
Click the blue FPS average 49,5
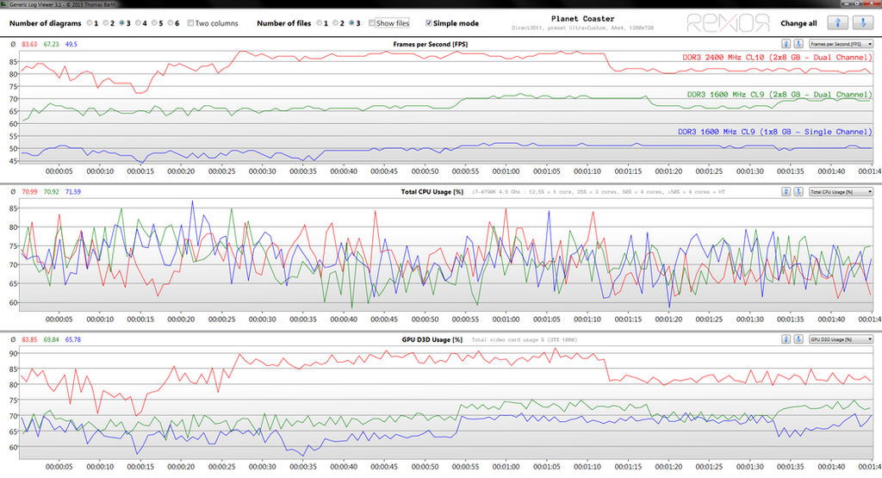71,44
